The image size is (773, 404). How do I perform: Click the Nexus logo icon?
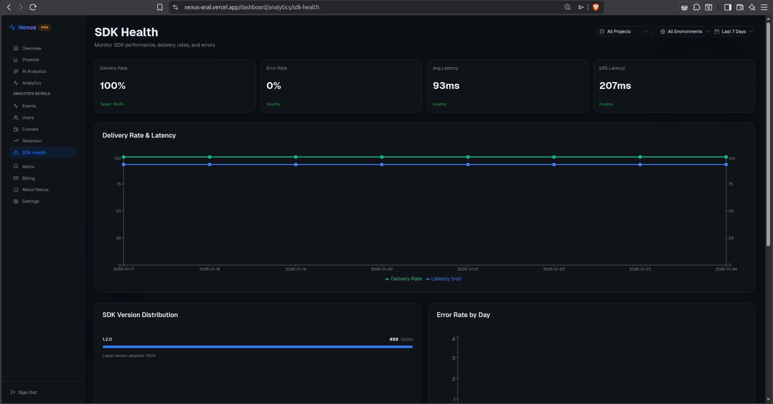pyautogui.click(x=12, y=27)
